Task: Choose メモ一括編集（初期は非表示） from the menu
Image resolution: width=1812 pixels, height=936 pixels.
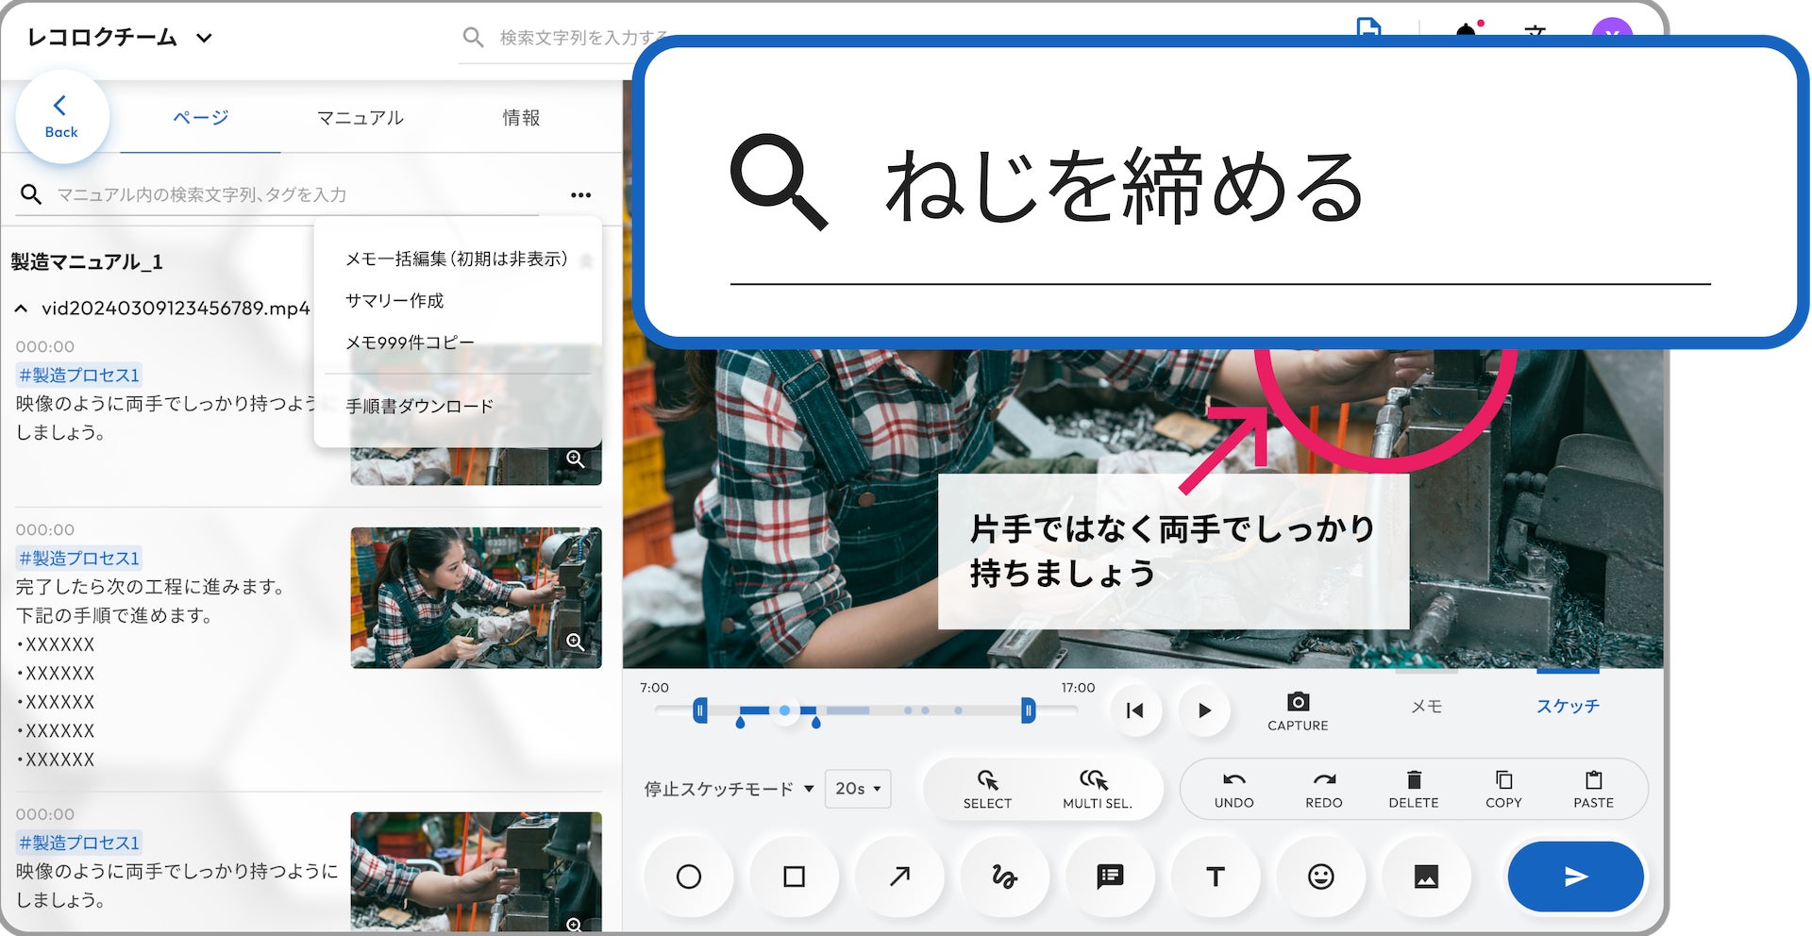Action: [457, 259]
